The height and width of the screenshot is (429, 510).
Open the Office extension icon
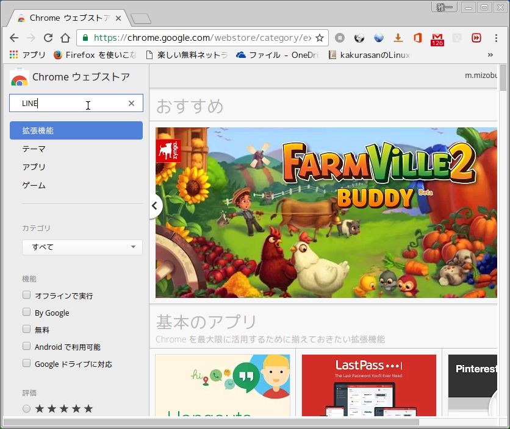[x=418, y=38]
